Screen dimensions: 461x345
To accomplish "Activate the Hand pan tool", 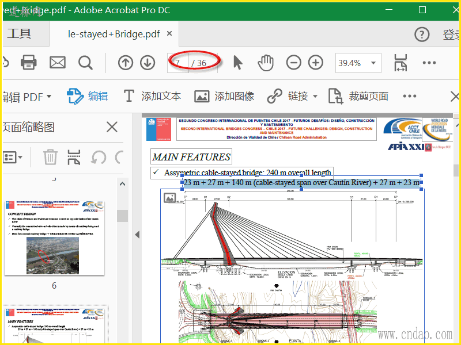I will (x=266, y=63).
